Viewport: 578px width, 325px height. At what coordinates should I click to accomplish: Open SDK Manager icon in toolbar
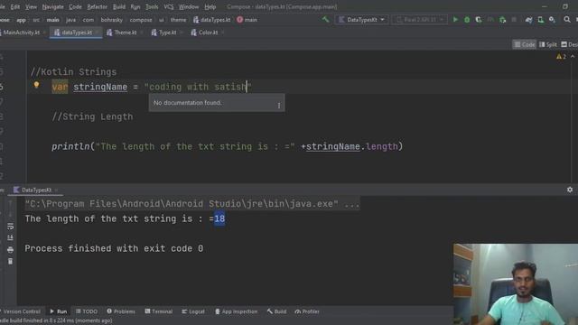[552, 20]
